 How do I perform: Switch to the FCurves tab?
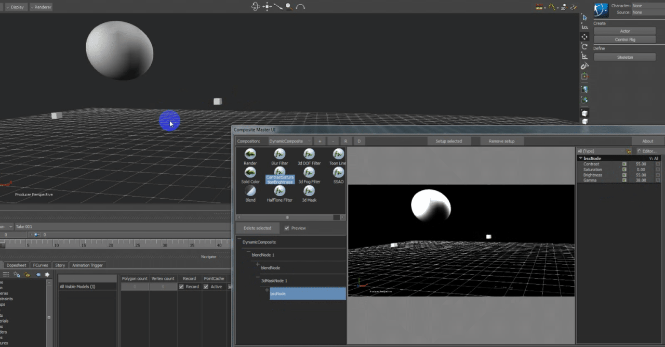point(41,265)
